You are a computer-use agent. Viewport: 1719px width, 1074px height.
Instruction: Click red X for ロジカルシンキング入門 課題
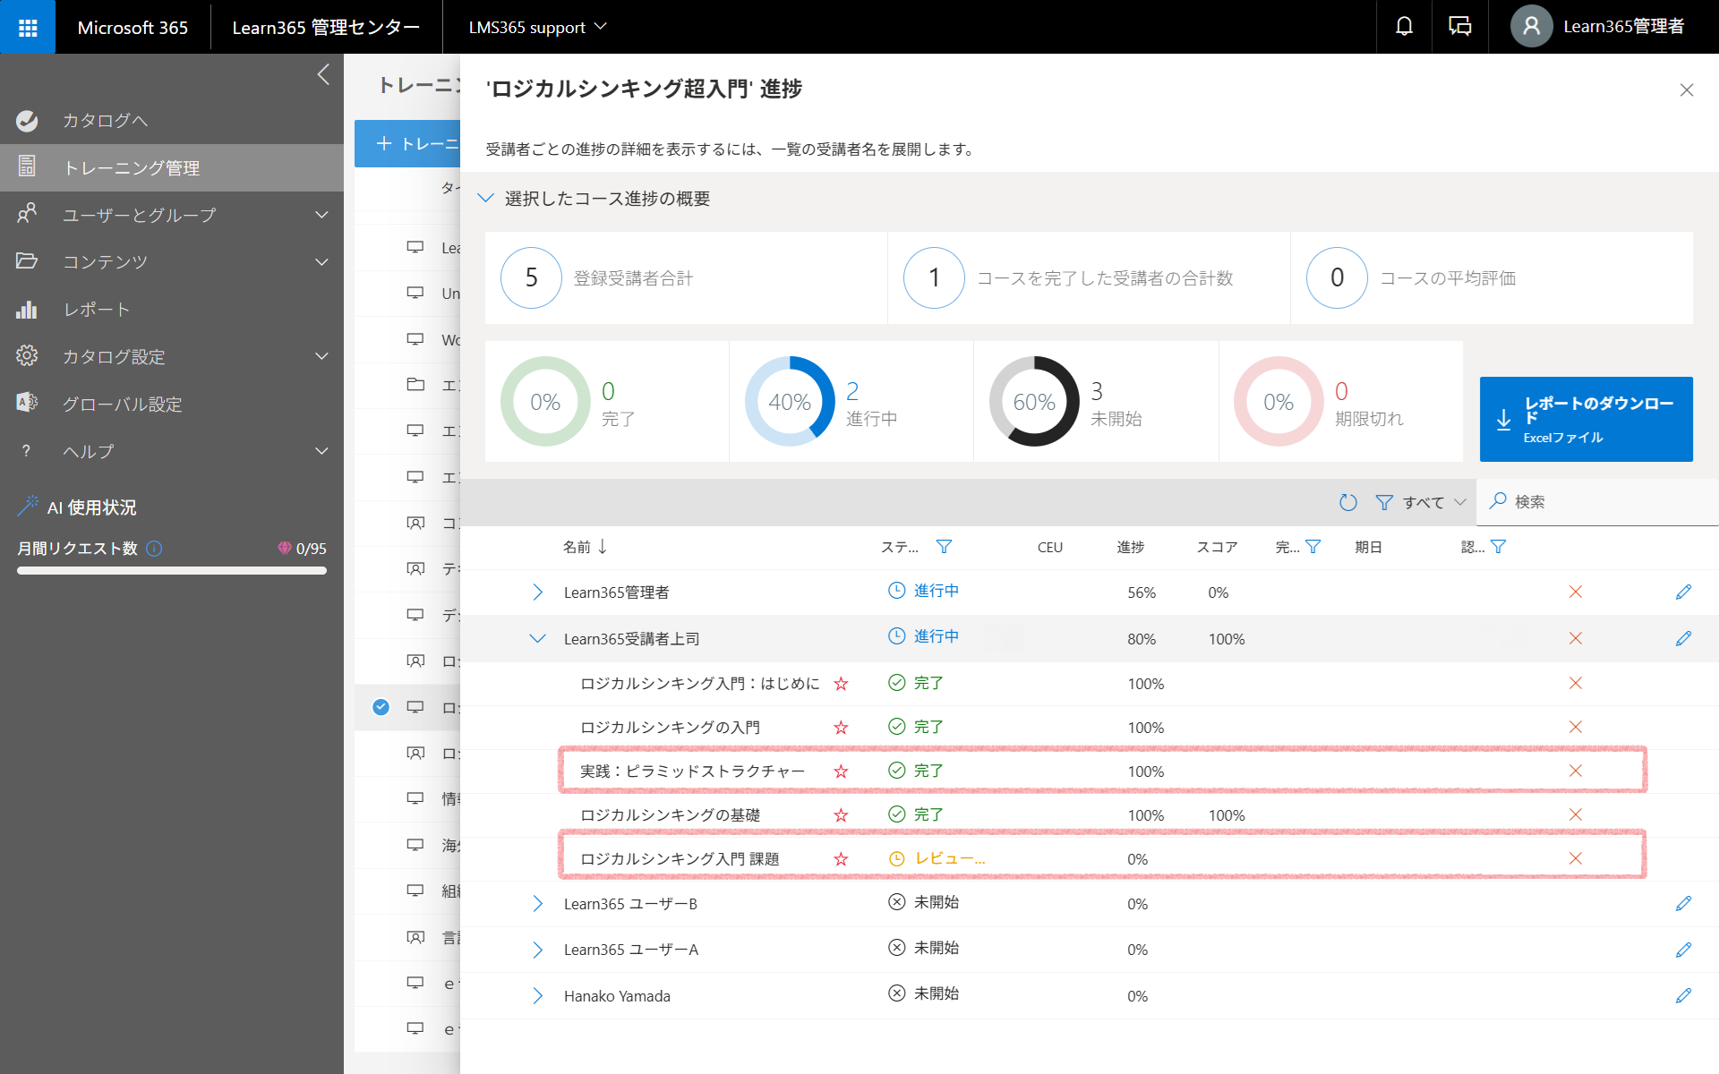pyautogui.click(x=1576, y=859)
